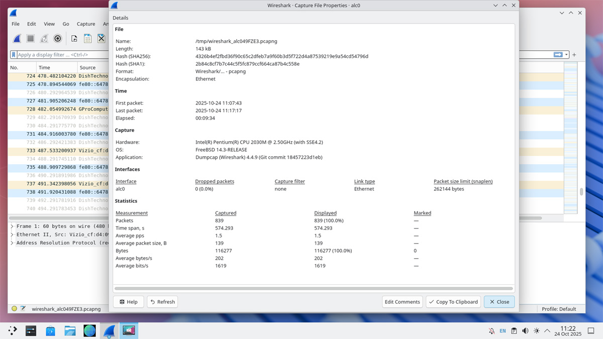Open the volume icon in system tray

point(525,331)
